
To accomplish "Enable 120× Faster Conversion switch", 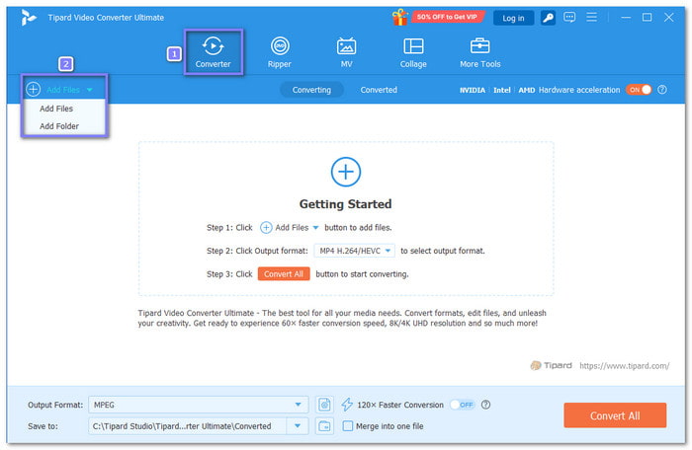I will (462, 405).
